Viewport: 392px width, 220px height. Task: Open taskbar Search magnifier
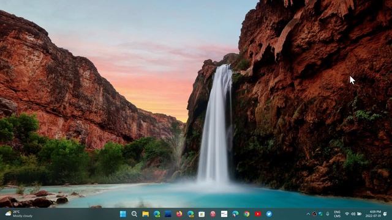pyautogui.click(x=134, y=214)
